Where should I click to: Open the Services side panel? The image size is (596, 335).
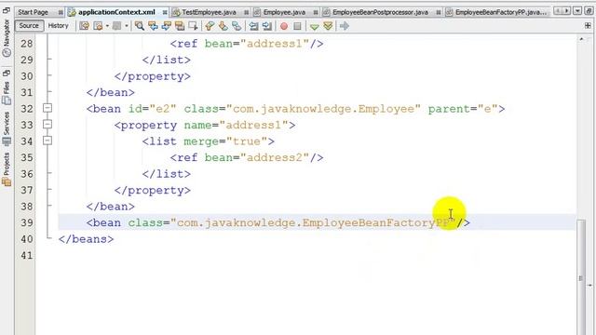point(7,129)
